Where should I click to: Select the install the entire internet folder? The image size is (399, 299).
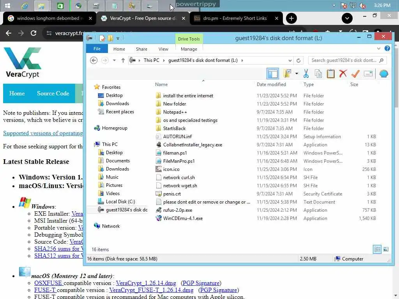[188, 96]
